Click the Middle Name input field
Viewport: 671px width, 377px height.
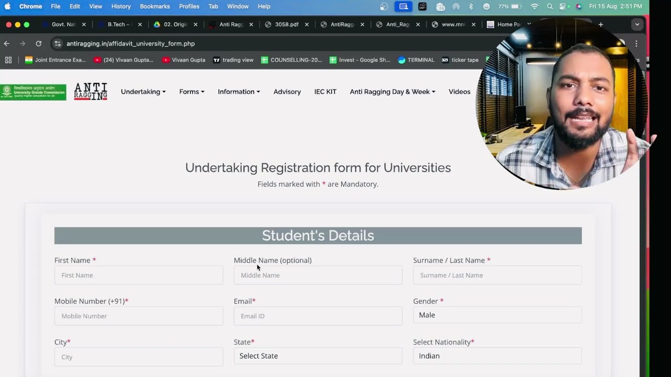tap(318, 275)
